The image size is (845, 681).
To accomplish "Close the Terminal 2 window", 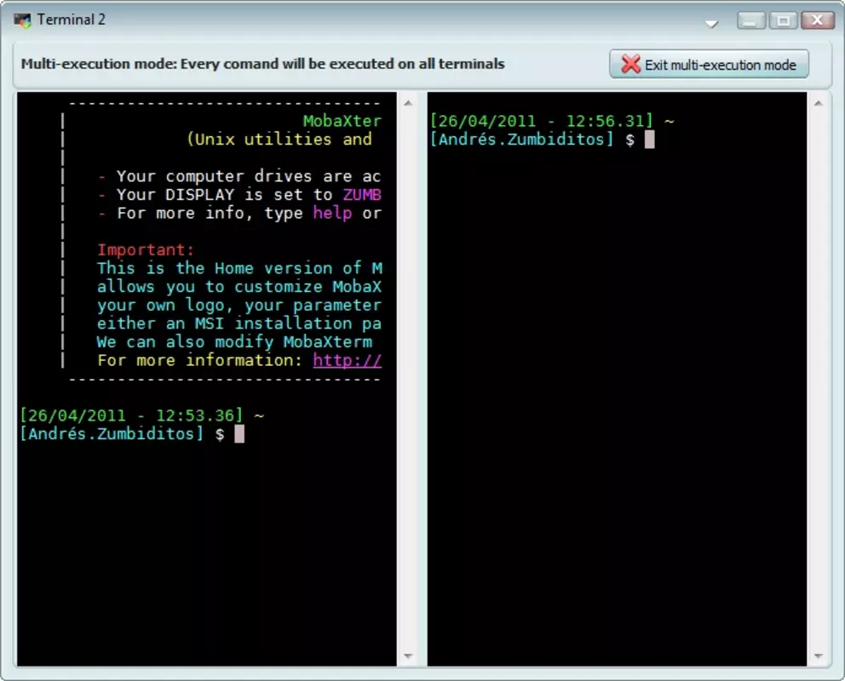I will point(817,20).
